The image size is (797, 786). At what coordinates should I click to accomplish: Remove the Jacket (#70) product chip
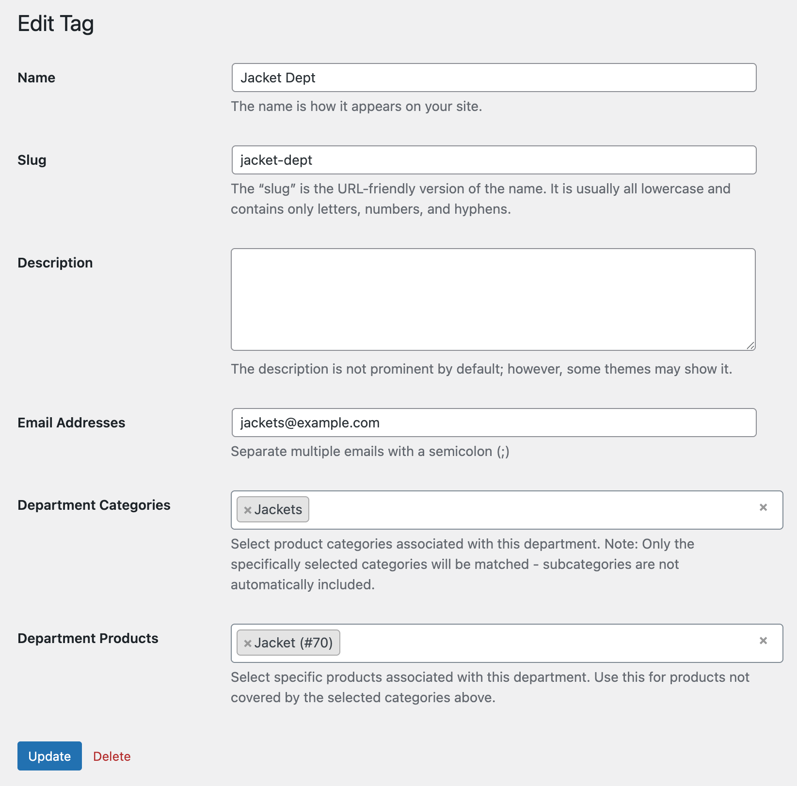[248, 643]
